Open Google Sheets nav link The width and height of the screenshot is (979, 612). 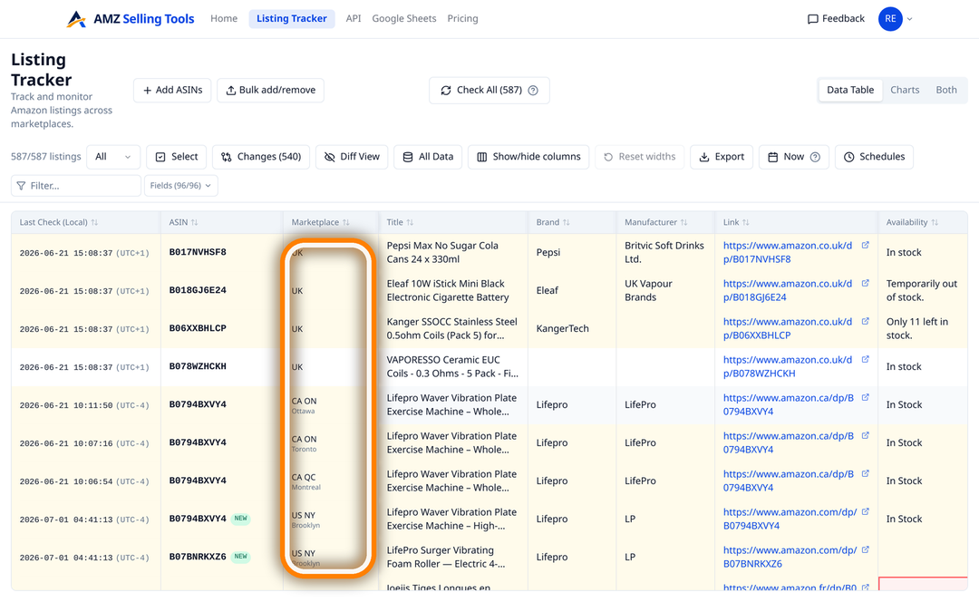(404, 19)
